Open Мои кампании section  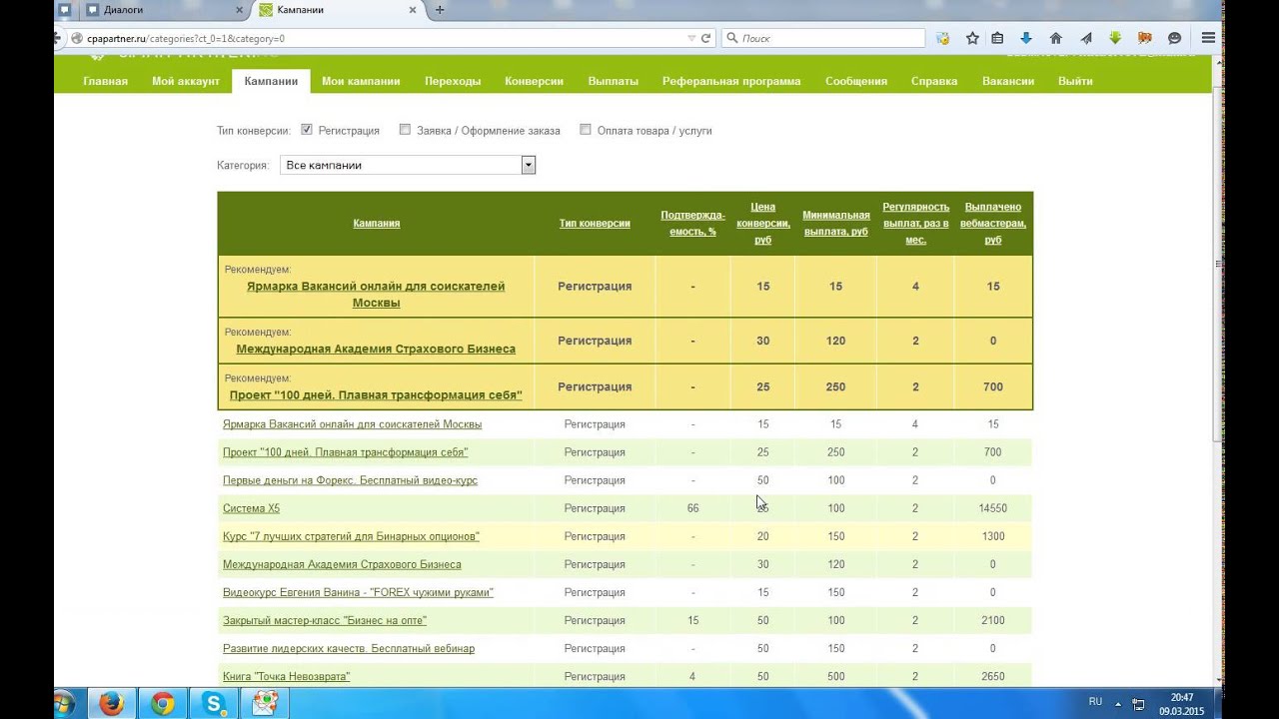coord(361,81)
